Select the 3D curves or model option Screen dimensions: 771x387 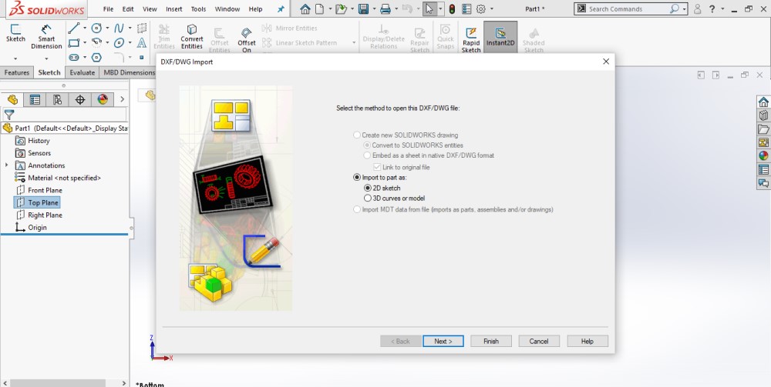pos(367,199)
